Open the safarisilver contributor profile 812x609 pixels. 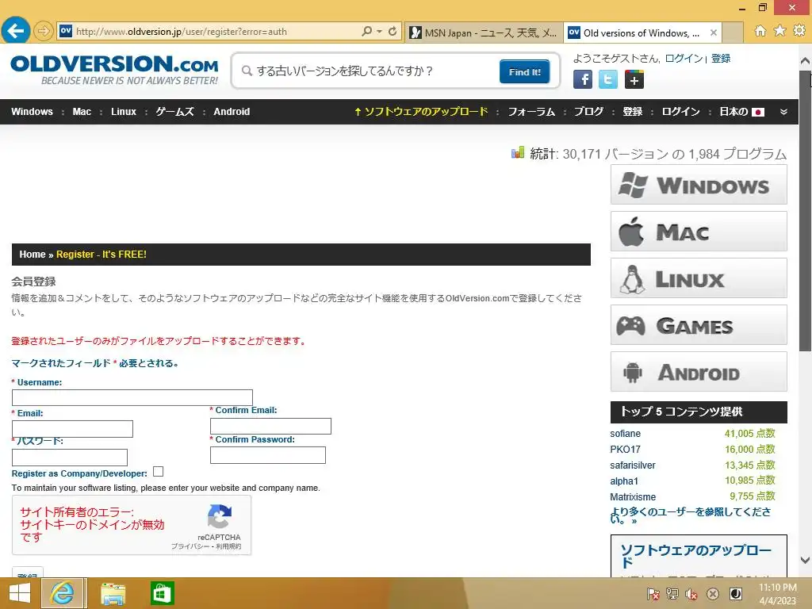tap(632, 465)
